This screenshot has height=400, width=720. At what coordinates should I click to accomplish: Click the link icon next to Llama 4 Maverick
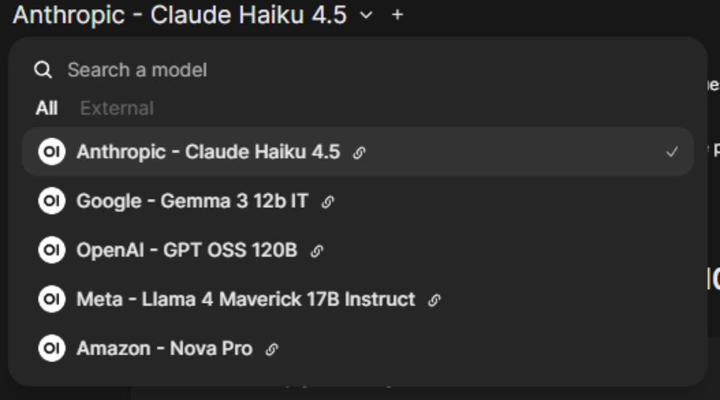pos(434,300)
